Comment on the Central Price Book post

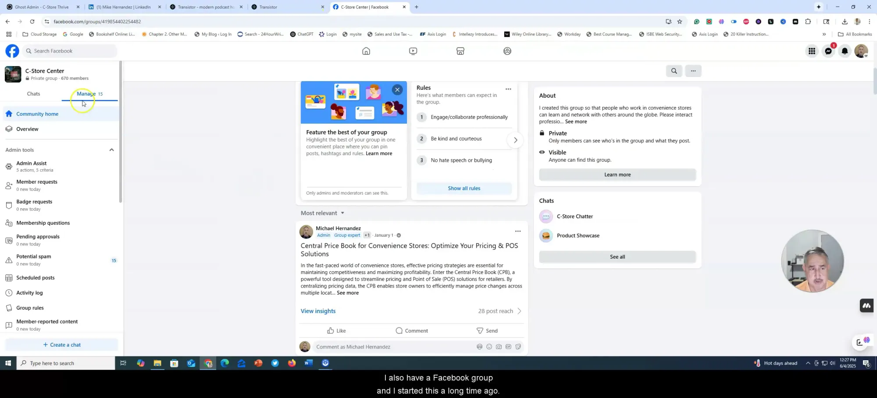pos(412,331)
